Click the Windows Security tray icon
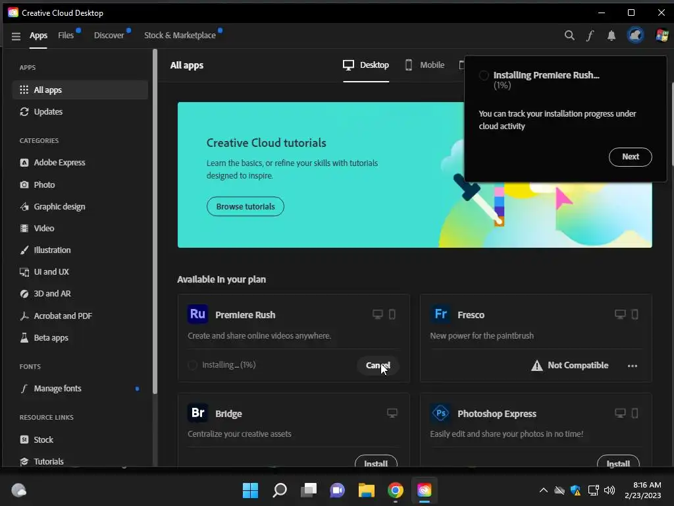The width and height of the screenshot is (674, 506). [575, 490]
